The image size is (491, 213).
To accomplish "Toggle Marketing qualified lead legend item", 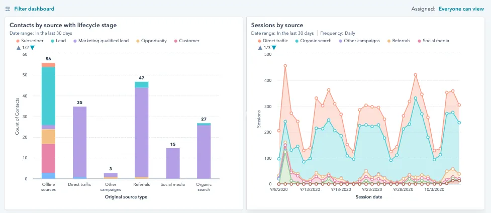I will (101, 41).
